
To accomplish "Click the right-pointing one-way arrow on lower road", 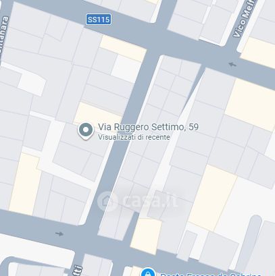I will (59, 233).
